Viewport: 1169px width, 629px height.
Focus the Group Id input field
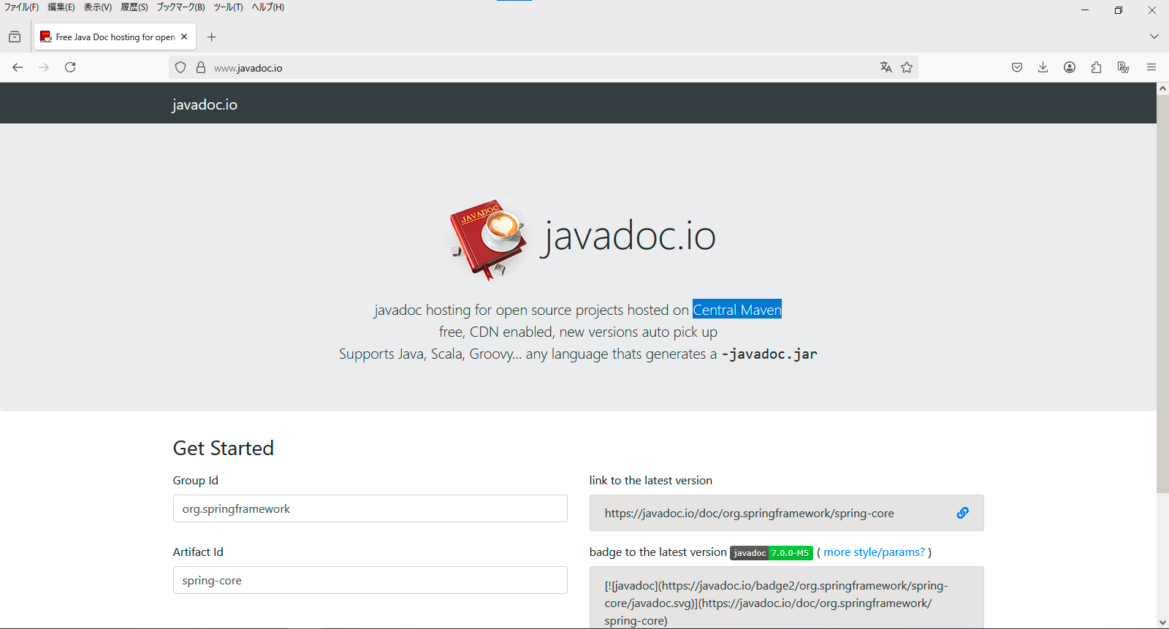coord(370,508)
